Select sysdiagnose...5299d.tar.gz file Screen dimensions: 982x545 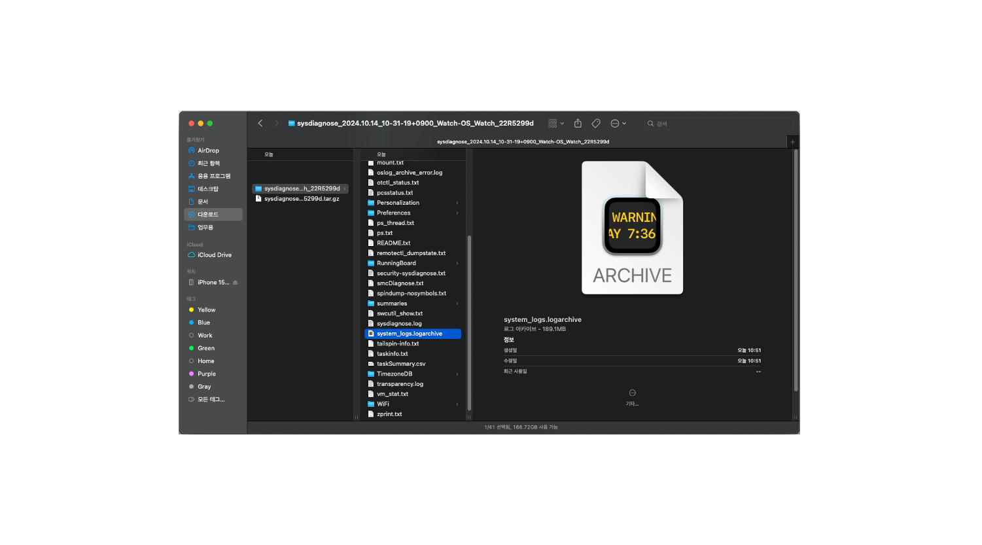[x=300, y=199]
